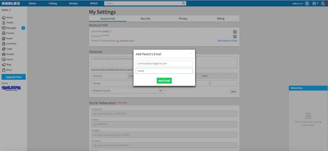
Task: Click the parent's email warning triangle icon
Action: [x=117, y=41]
